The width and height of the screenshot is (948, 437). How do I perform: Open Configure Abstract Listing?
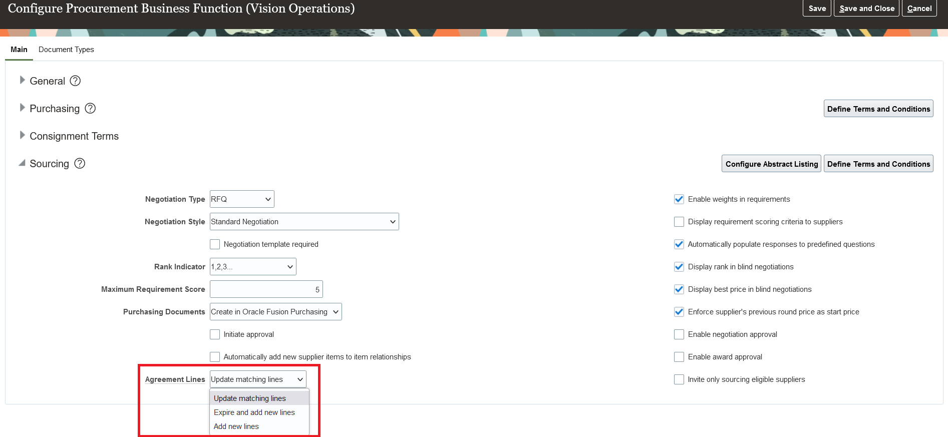(x=771, y=164)
